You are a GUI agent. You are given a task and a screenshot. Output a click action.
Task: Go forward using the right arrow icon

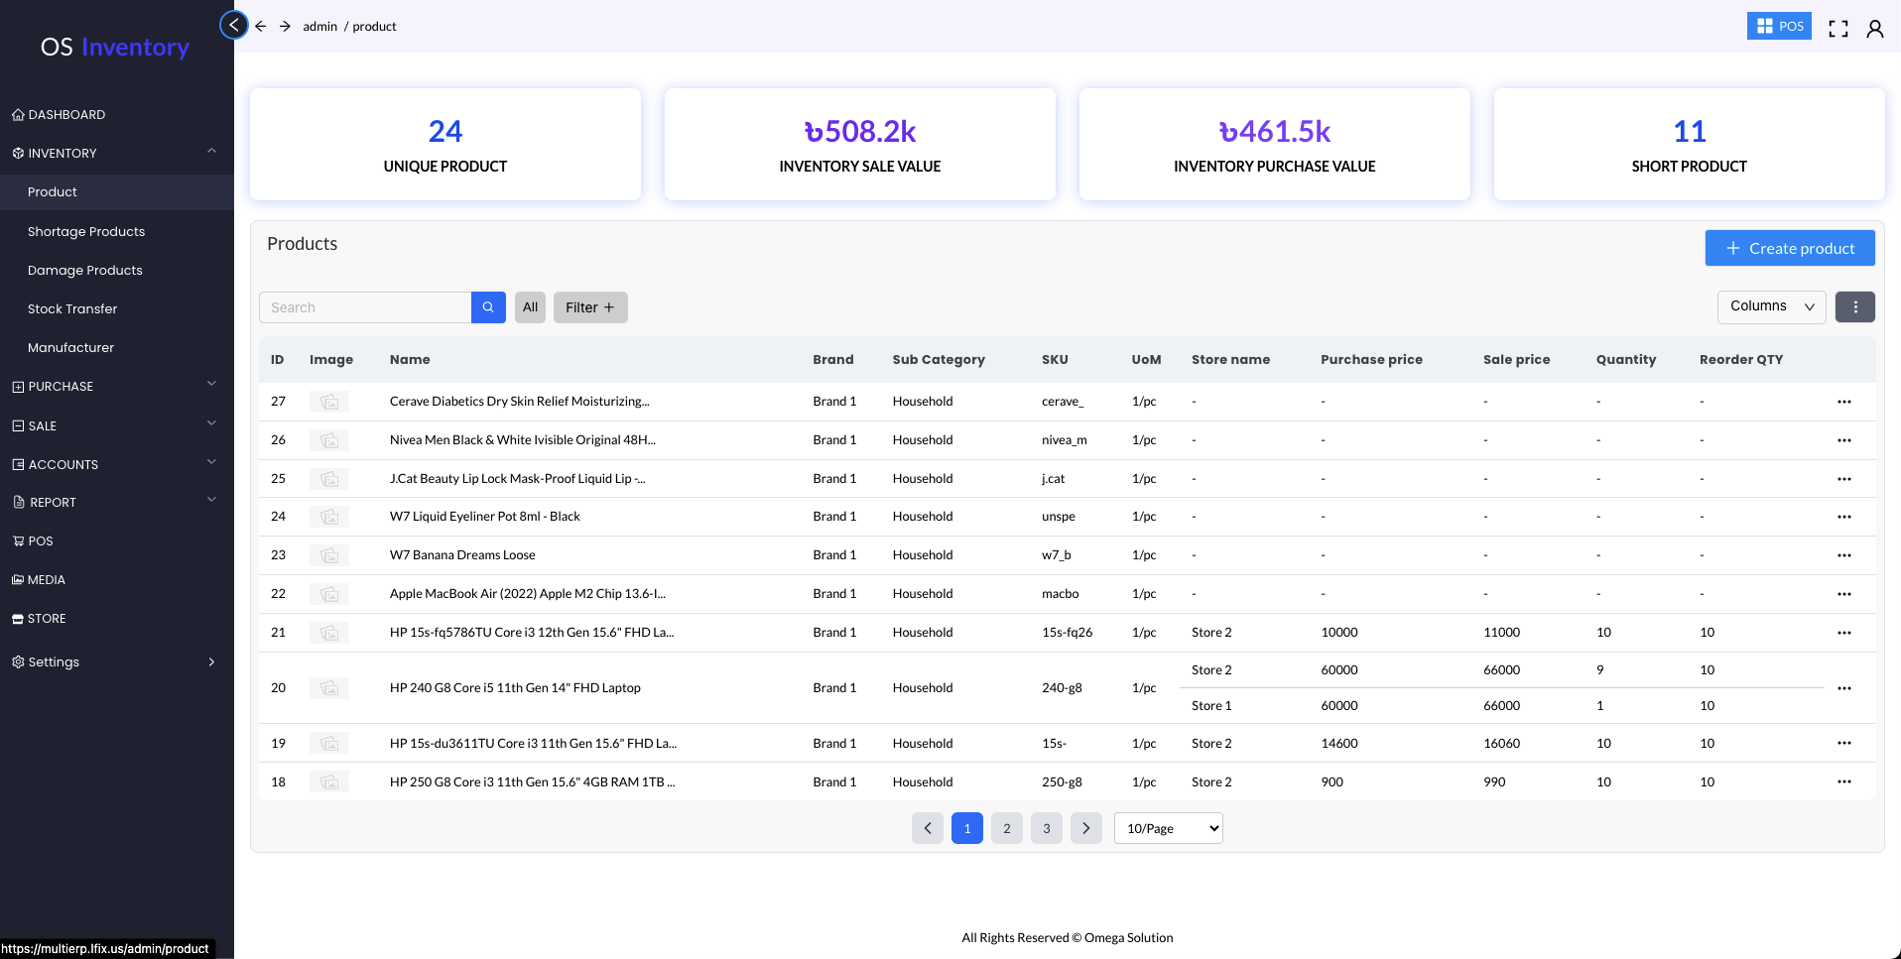point(285,26)
